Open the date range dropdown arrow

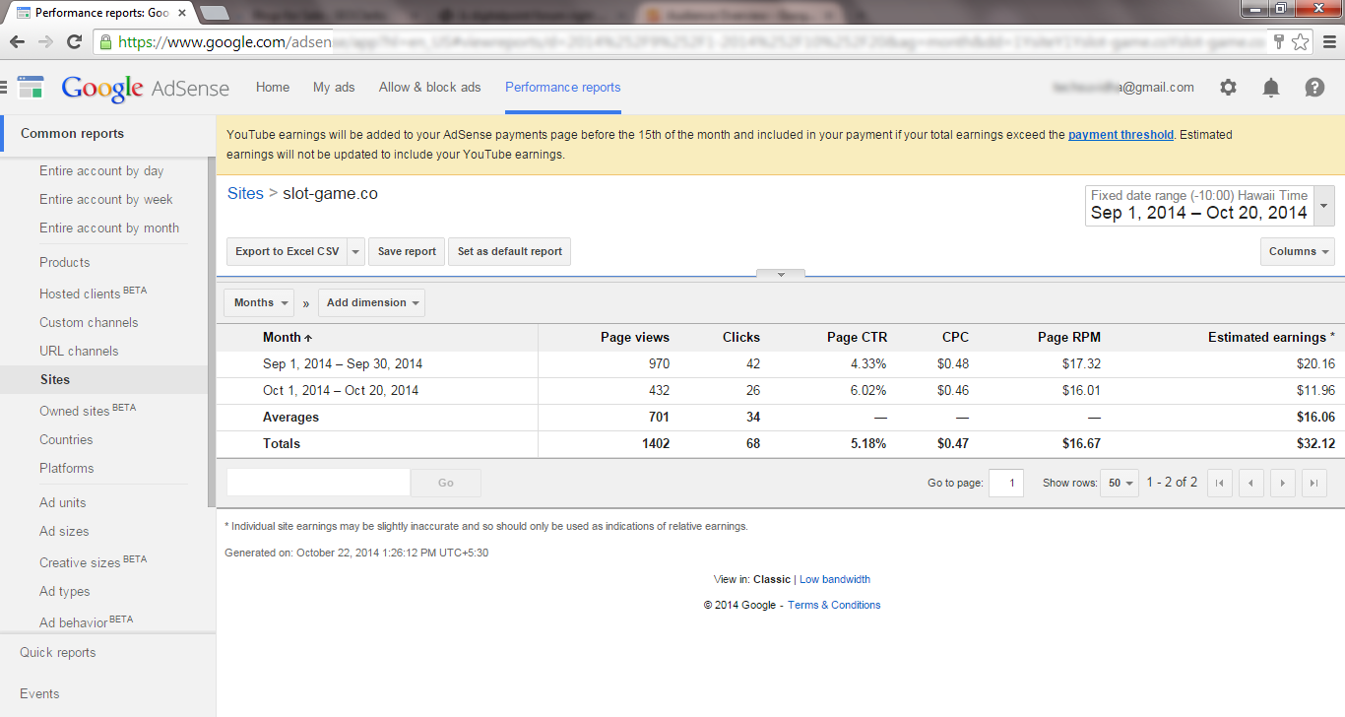coord(1324,206)
